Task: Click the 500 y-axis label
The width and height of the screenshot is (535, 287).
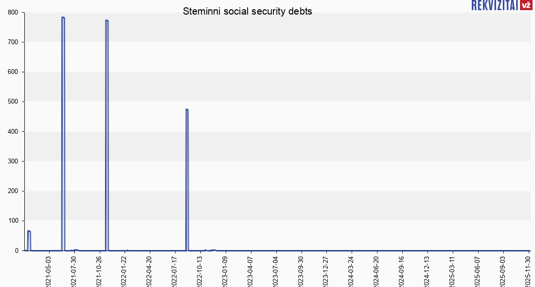Action: [13, 102]
